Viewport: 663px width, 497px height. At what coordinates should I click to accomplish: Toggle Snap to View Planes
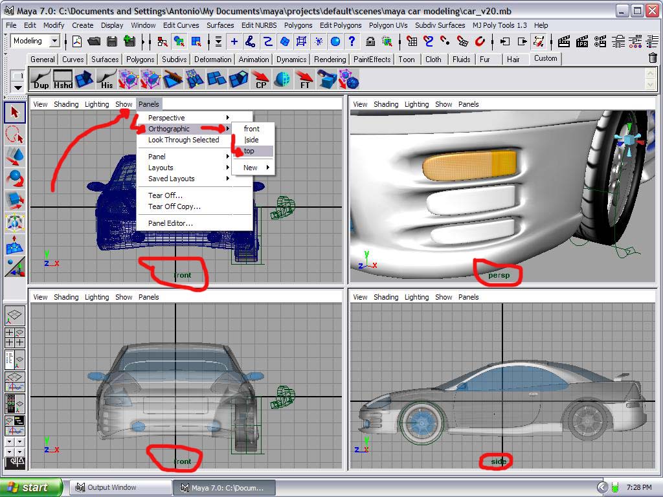[462, 41]
